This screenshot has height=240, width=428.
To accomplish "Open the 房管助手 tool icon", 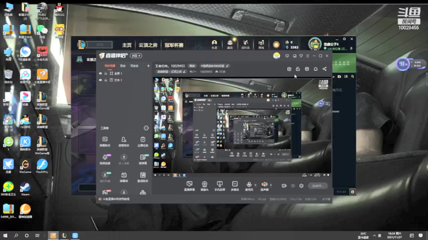I will [124, 141].
